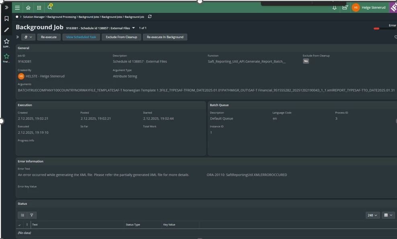This screenshot has width=397, height=239.
Task: Open the 240 page size dropdown
Action: pos(373,215)
